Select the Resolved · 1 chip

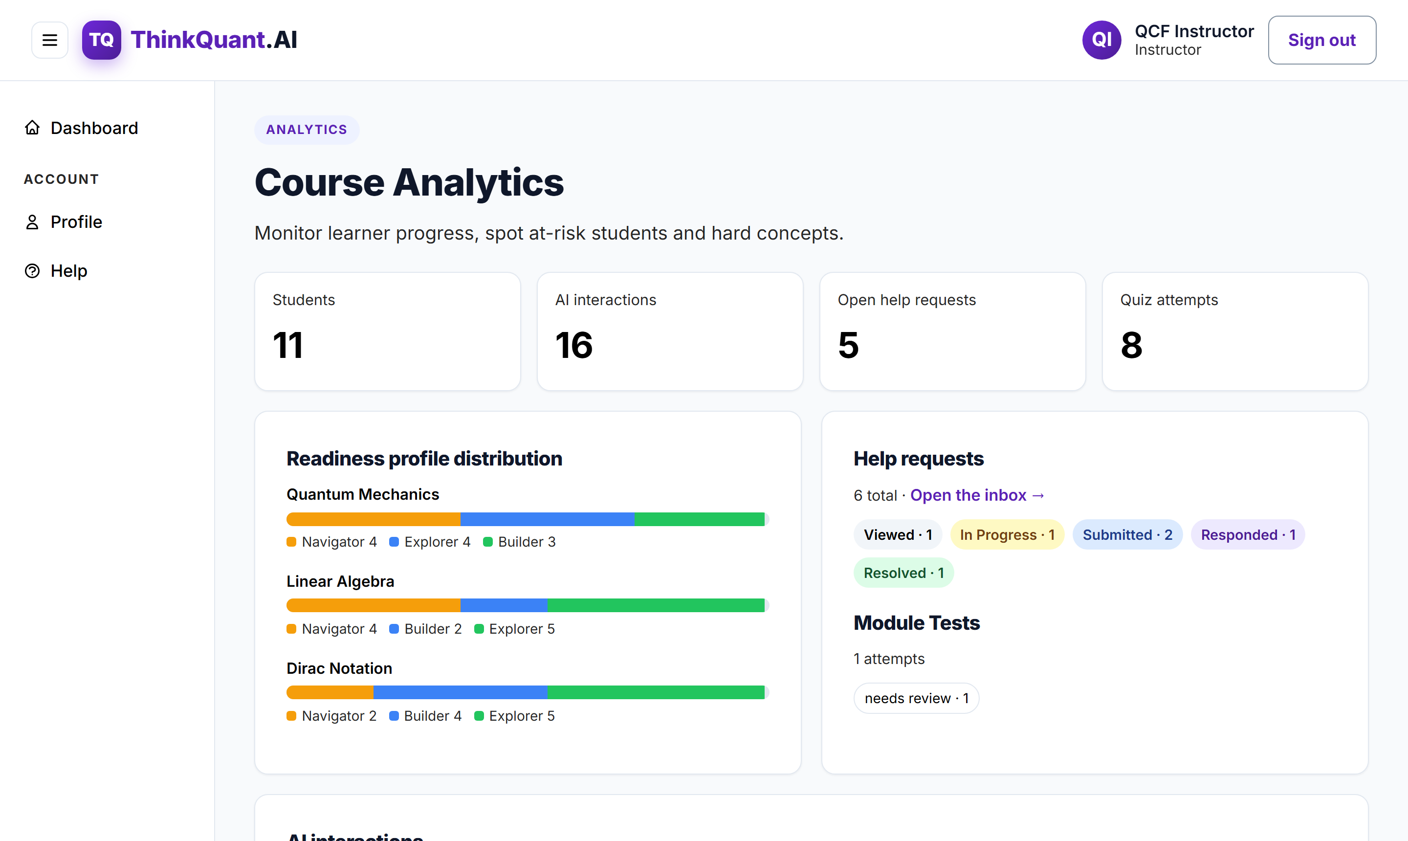tap(904, 573)
